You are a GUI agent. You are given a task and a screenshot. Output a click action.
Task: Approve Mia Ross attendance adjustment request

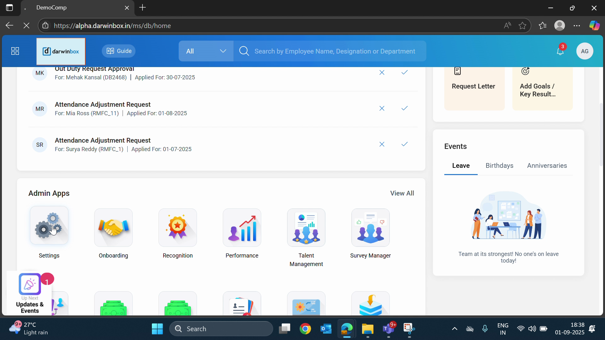pos(405,108)
